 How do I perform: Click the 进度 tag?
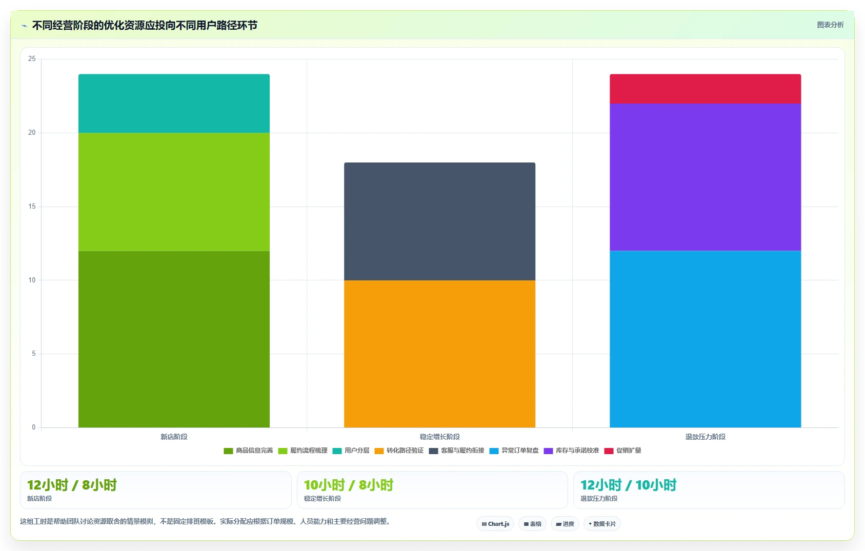565,524
